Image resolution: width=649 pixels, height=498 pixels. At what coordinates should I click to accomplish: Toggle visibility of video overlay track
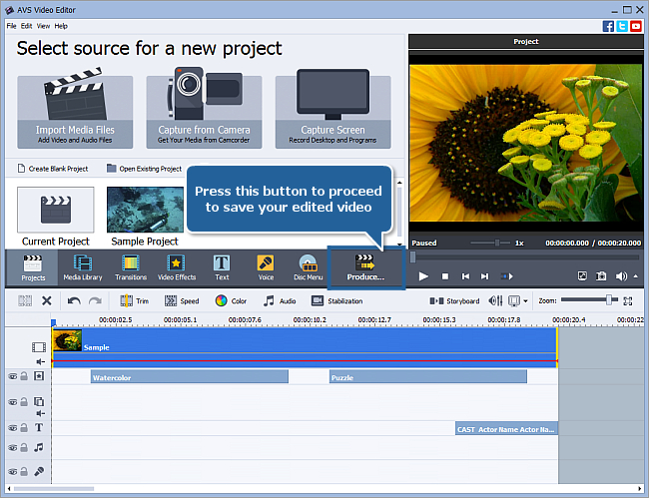pyautogui.click(x=13, y=402)
